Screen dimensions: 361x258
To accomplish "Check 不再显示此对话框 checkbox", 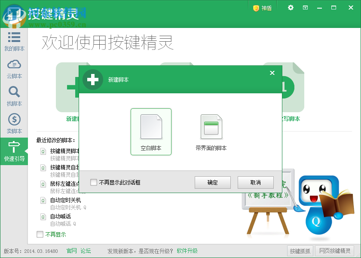I will 94,182.
